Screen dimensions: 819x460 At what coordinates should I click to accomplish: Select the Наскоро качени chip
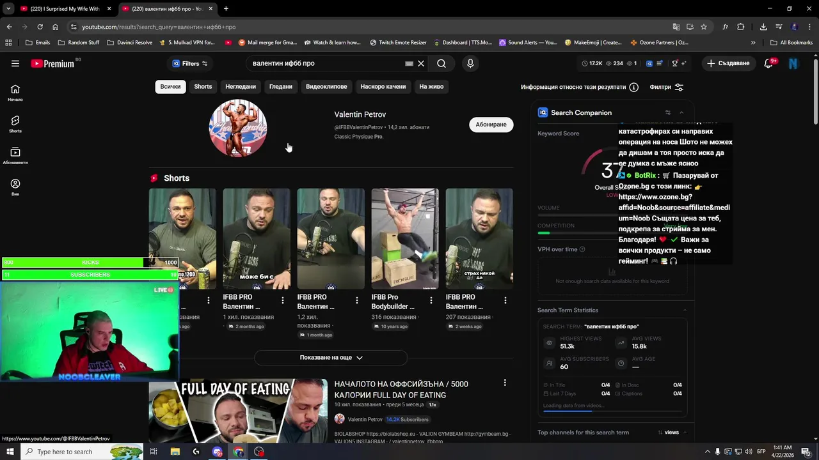point(383,86)
